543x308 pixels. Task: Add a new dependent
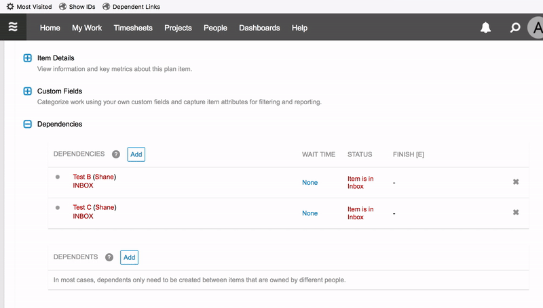[129, 257]
